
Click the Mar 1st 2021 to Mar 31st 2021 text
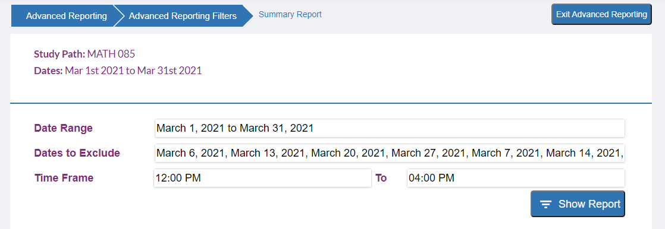(x=133, y=71)
